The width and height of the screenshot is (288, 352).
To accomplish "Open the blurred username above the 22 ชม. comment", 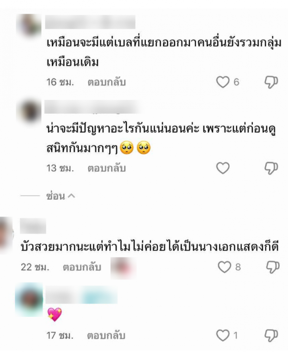I will (33, 226).
